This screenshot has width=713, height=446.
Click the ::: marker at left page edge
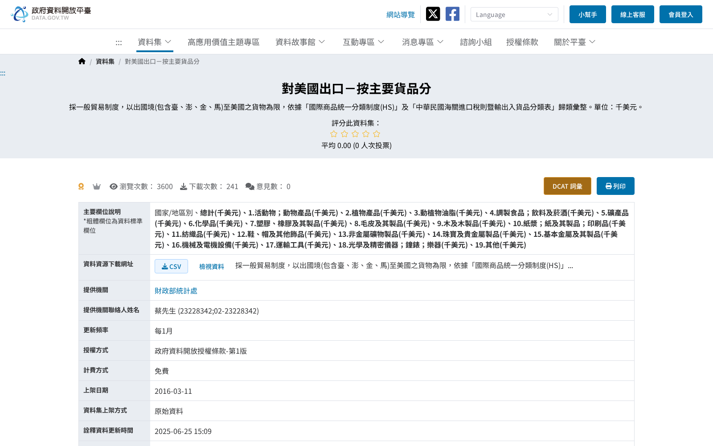[x=3, y=73]
